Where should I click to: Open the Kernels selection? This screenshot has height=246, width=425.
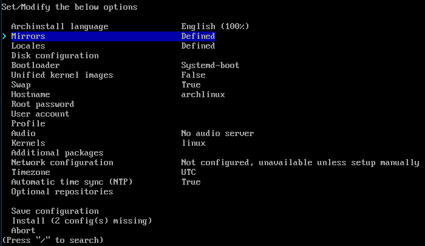[28, 143]
